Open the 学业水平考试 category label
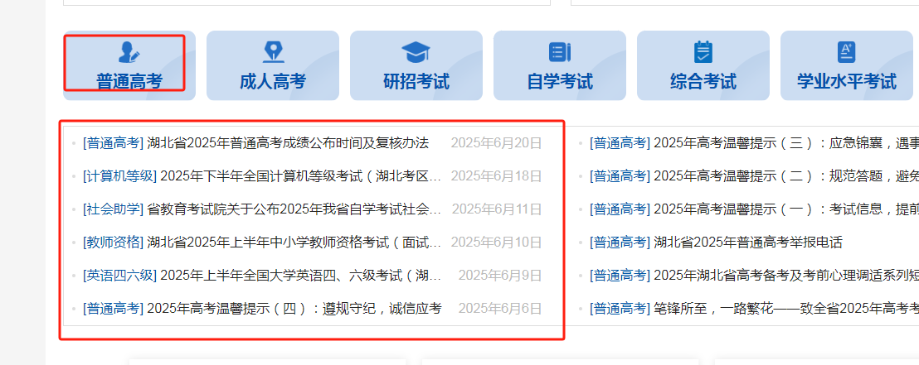The width and height of the screenshot is (919, 365). point(846,81)
